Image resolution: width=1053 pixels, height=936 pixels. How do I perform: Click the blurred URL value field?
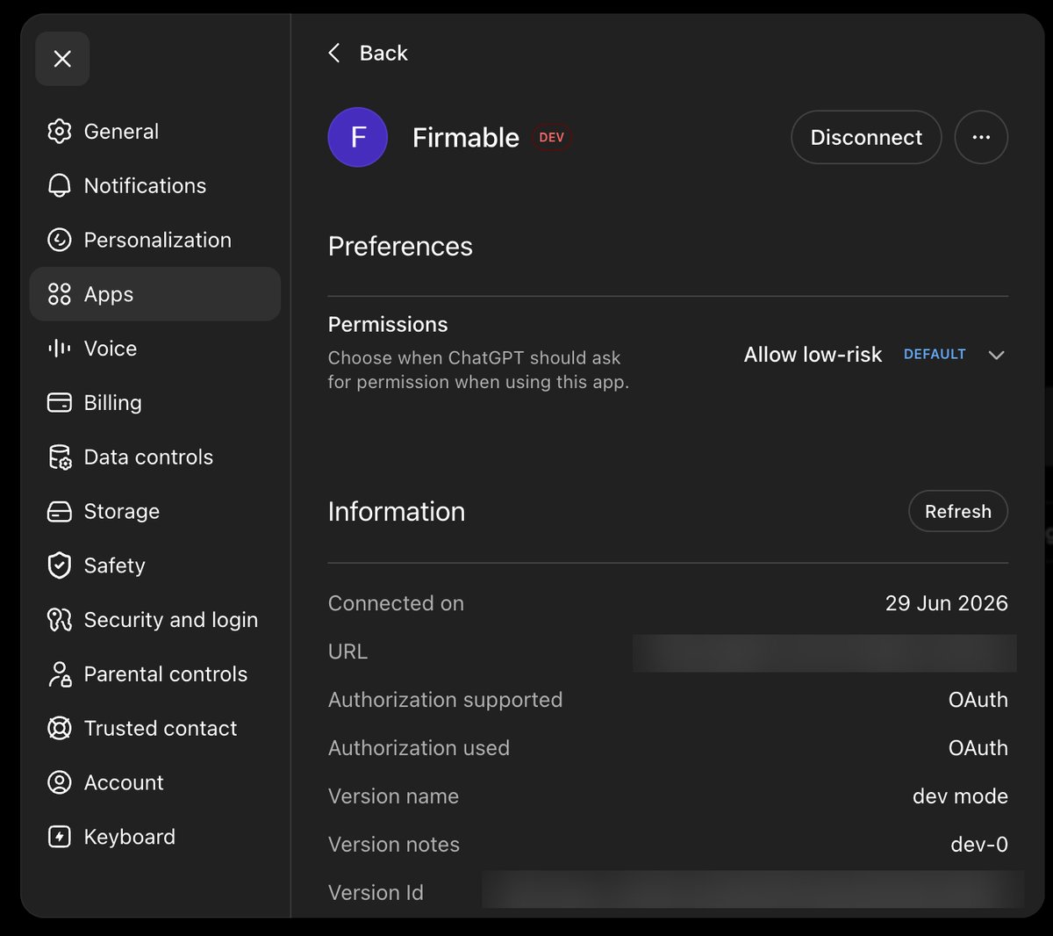(825, 653)
